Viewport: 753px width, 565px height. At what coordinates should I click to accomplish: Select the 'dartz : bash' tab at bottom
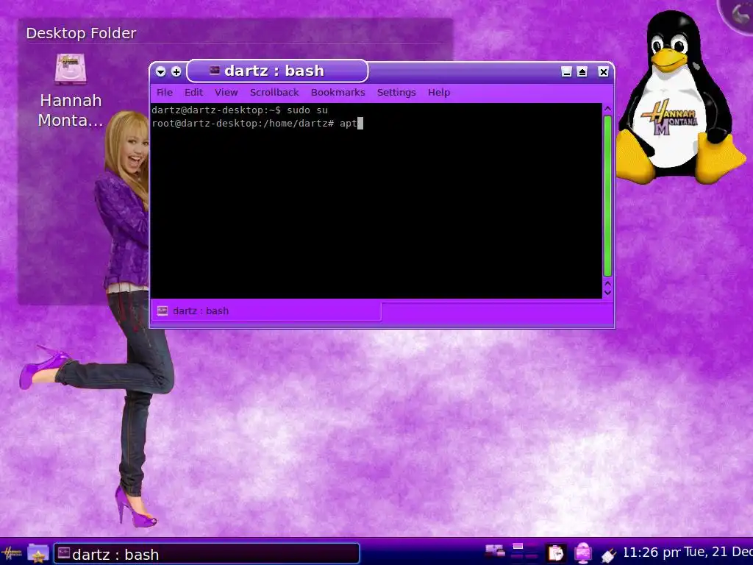pyautogui.click(x=266, y=311)
